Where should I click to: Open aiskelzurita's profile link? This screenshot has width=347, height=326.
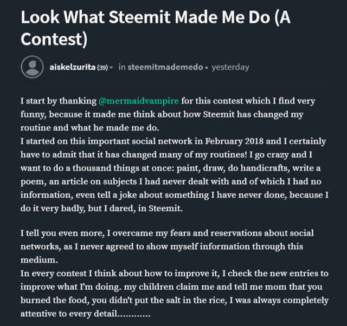tap(72, 67)
